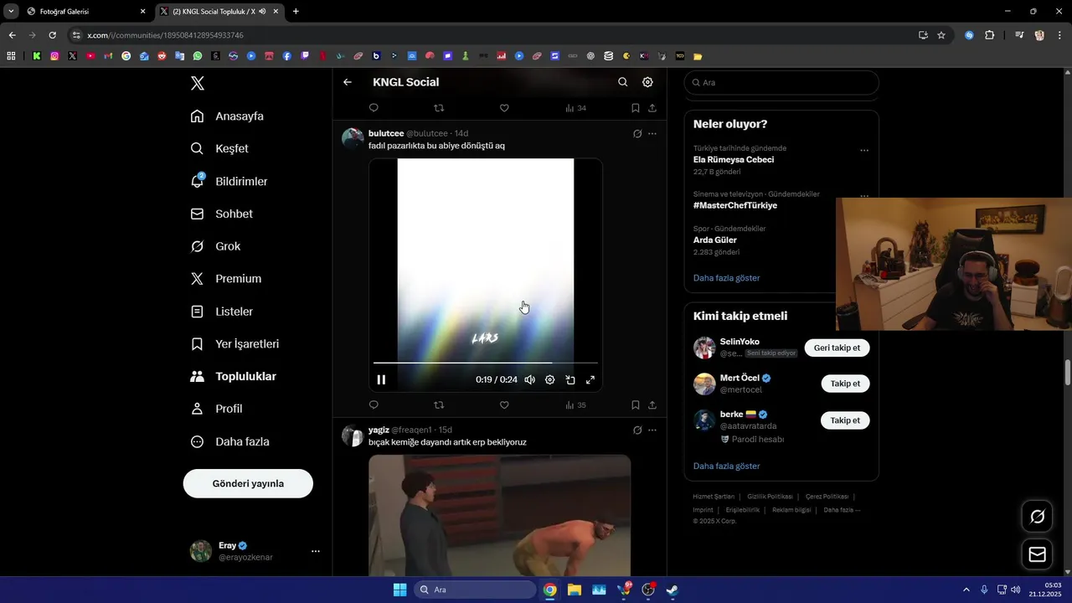
Task: Bookmark the post showing 34 views
Action: (x=636, y=108)
